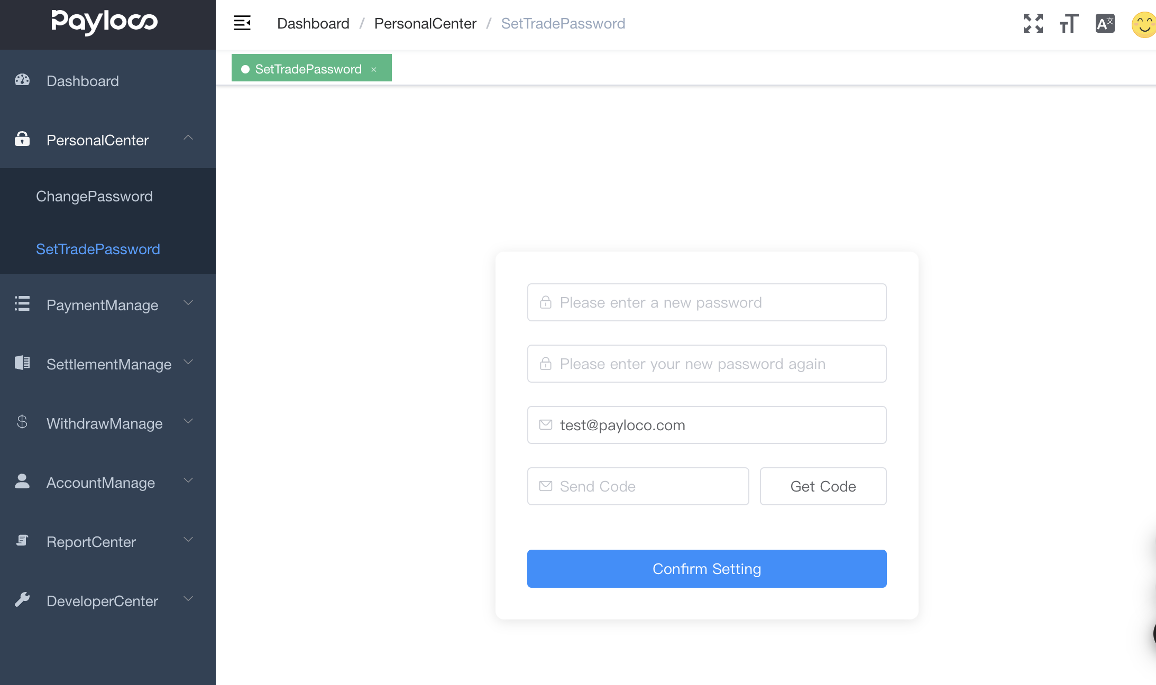Click the Dashboard gauge icon in sidebar
This screenshot has height=685, width=1156.
22,80
